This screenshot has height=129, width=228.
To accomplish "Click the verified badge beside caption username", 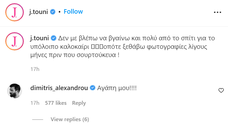I will [53, 38].
